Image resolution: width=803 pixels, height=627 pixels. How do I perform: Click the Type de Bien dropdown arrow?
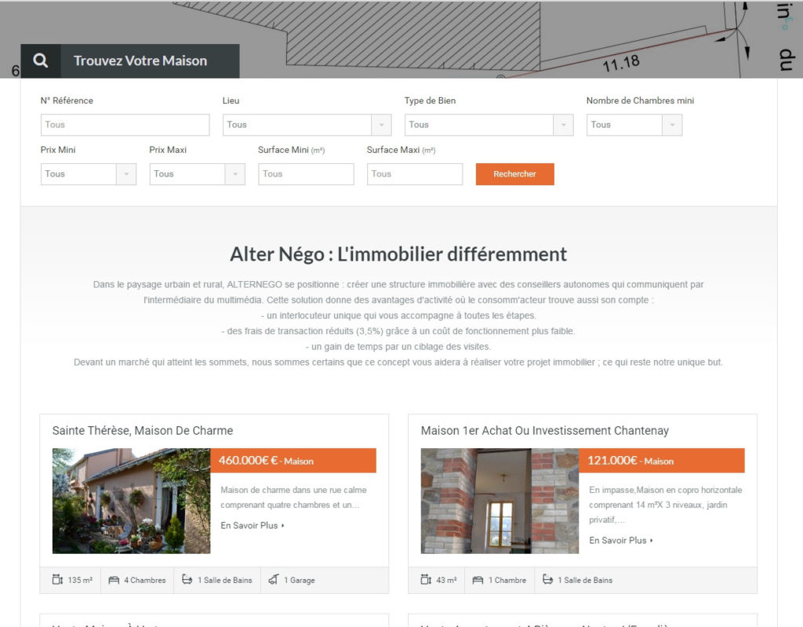pos(563,125)
